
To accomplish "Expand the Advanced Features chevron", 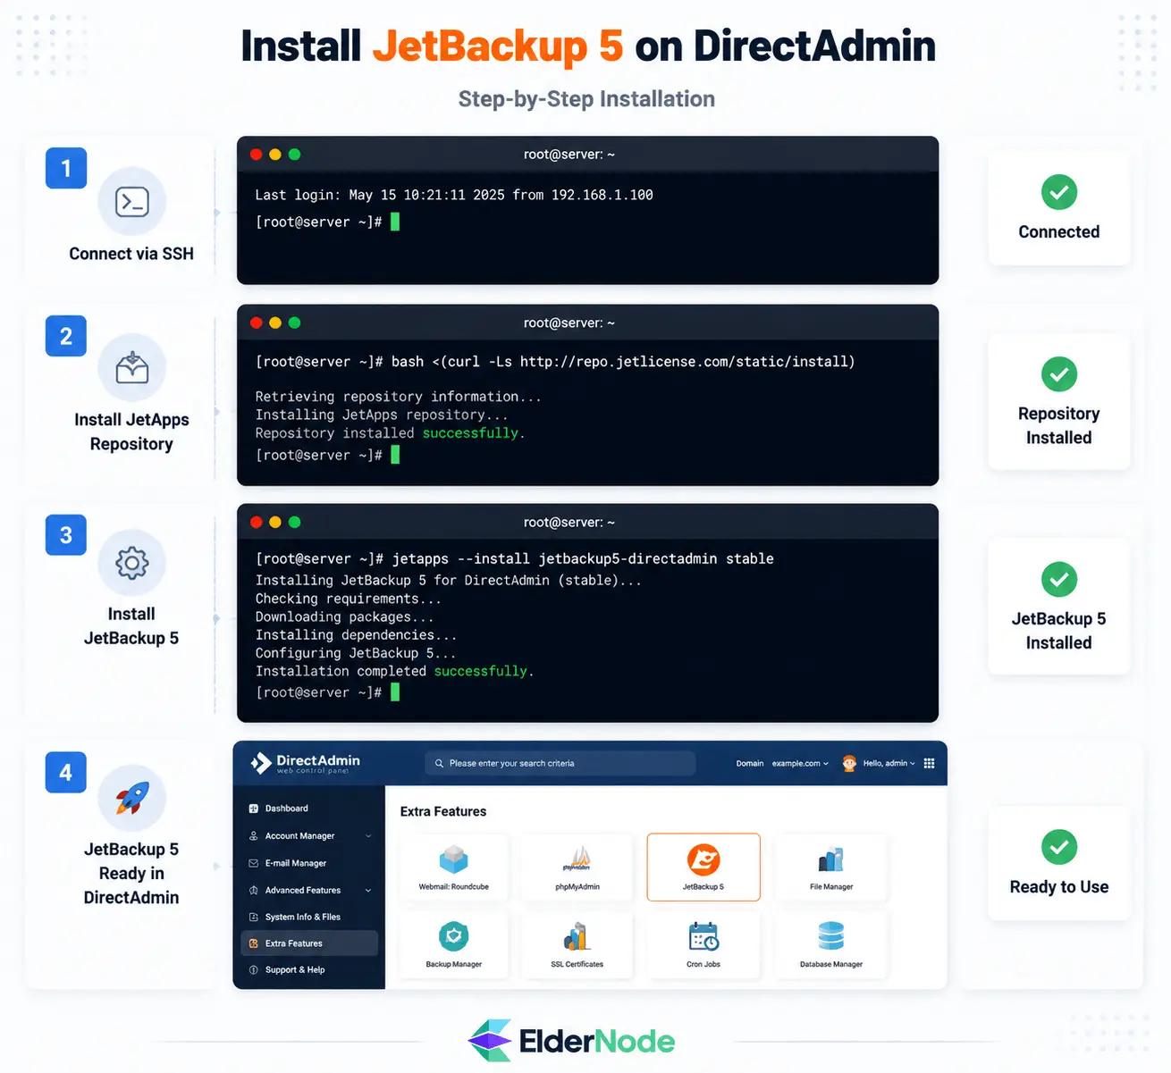I will coord(368,891).
